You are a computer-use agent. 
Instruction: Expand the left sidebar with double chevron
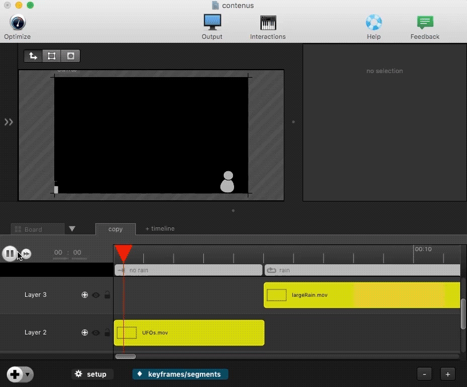[9, 122]
